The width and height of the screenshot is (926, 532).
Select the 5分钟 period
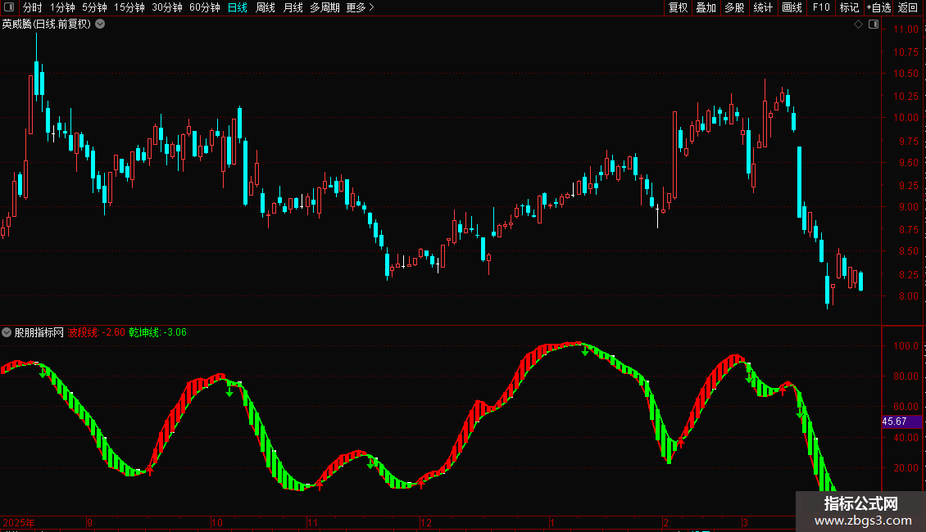click(94, 7)
